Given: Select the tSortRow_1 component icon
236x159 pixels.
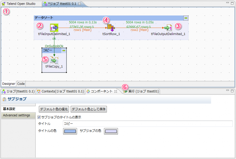Looking at the screenshot, I should tap(111, 28).
